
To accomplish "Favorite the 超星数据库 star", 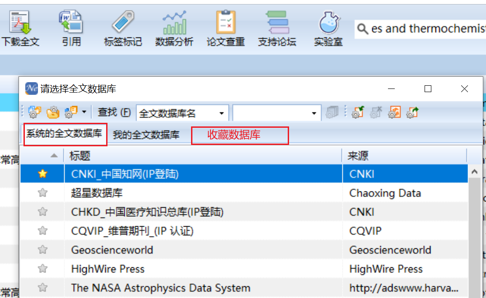I will [x=42, y=193].
